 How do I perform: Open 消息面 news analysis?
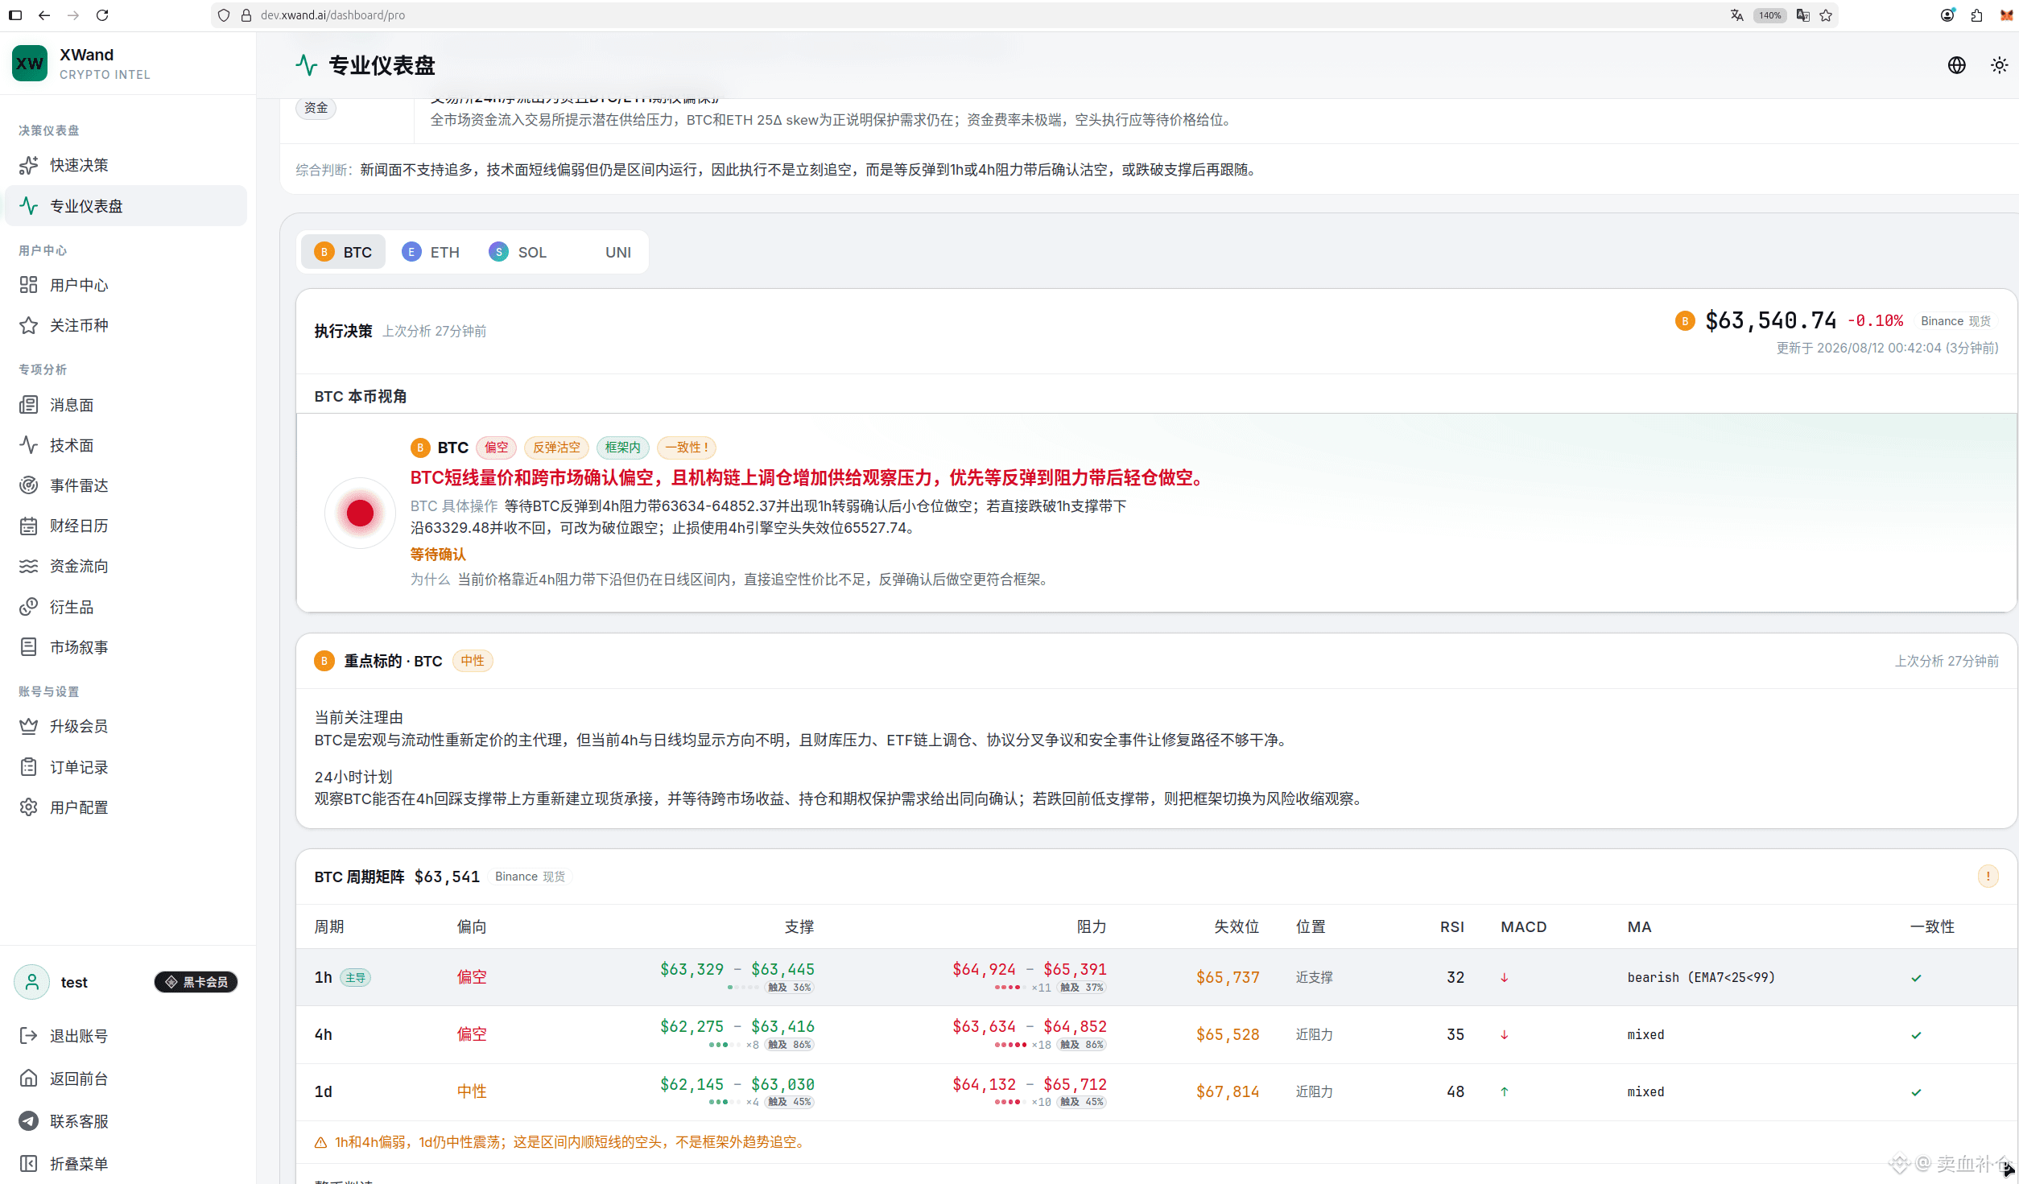[x=126, y=405]
